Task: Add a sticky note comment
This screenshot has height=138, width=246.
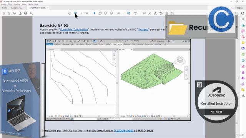Action: click(144, 13)
